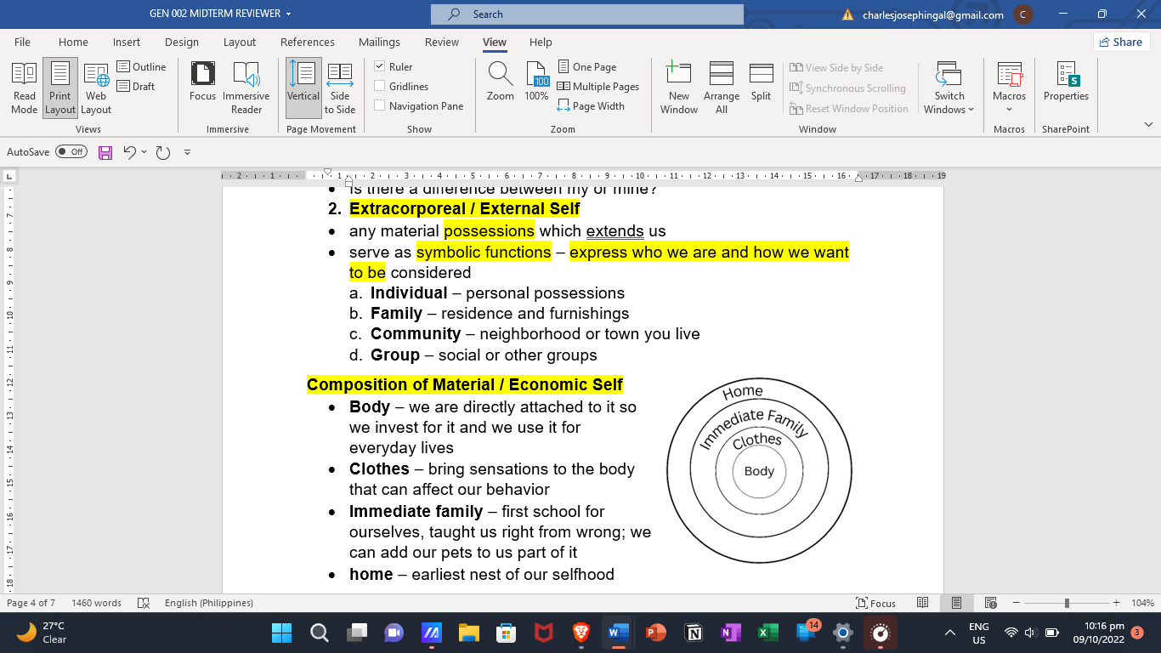Zoom out using the minus button
This screenshot has width=1161, height=653.
[x=1016, y=603]
